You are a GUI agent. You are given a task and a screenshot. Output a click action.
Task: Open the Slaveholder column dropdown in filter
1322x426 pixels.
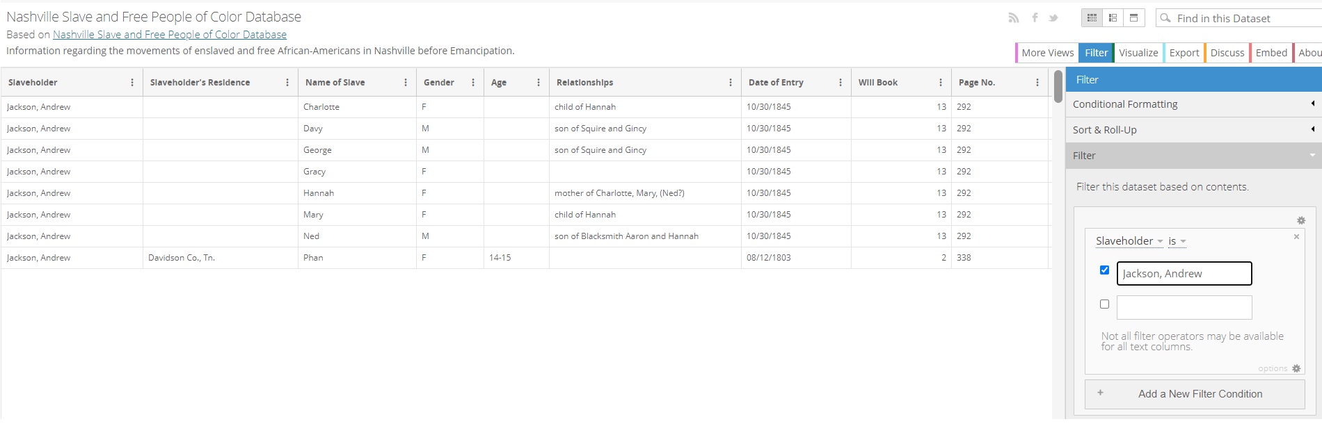pyautogui.click(x=1129, y=241)
